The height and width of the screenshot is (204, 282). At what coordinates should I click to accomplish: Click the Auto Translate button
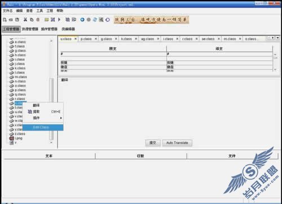[x=177, y=143]
